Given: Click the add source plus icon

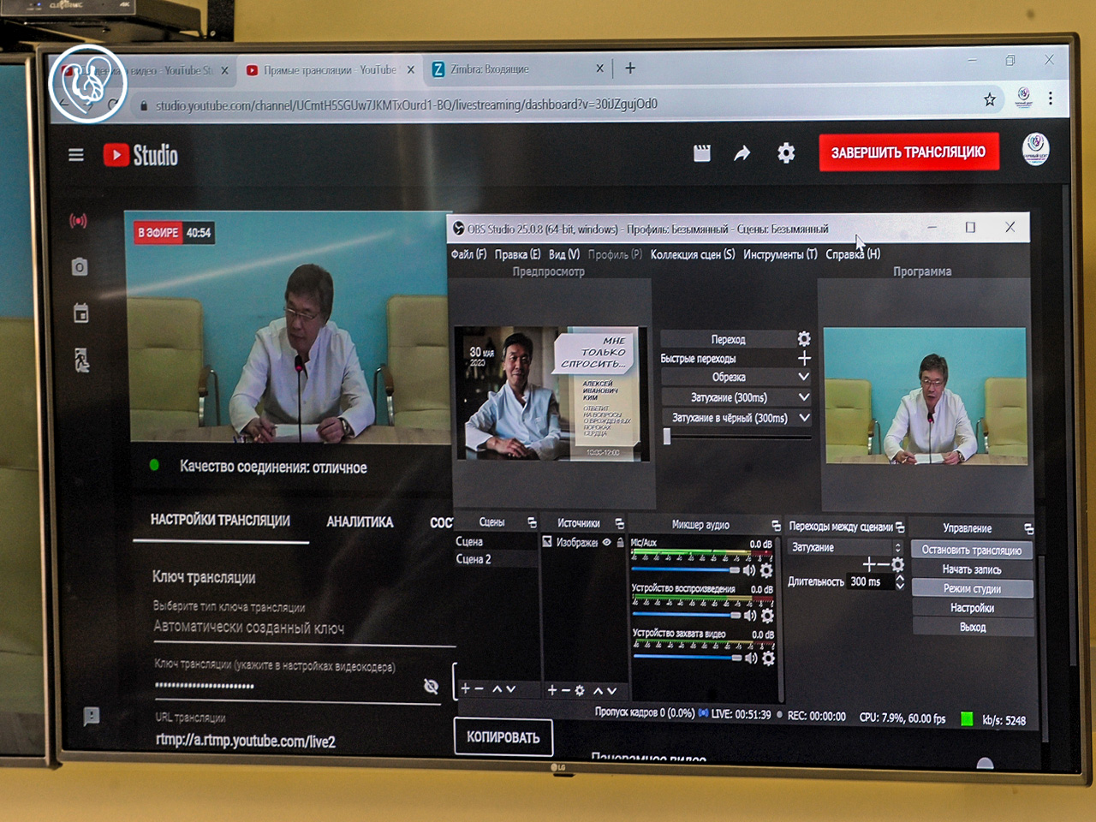Looking at the screenshot, I should click(552, 690).
